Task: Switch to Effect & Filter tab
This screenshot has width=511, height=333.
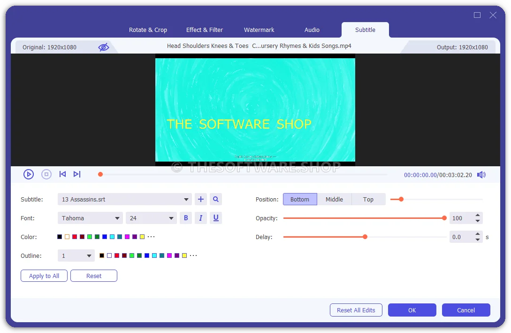Action: click(204, 30)
